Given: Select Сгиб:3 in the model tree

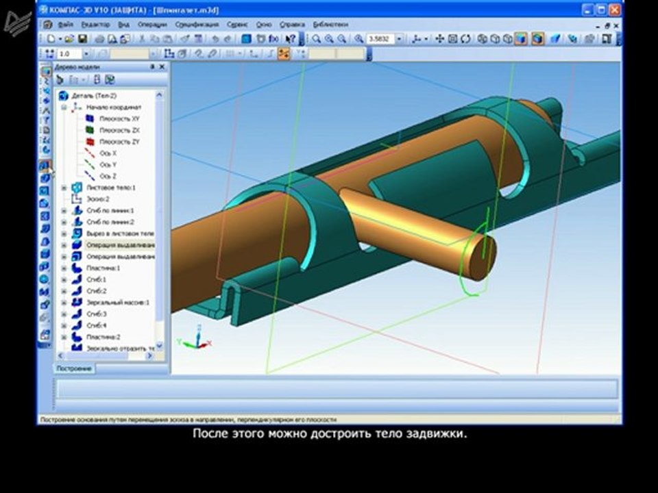Looking at the screenshot, I should tap(96, 314).
